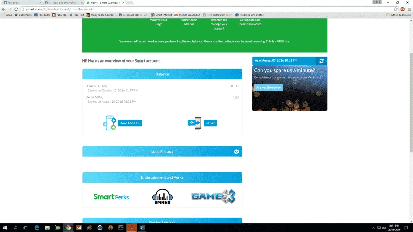Click the DATA MINS label
413x232 pixels.
coord(94,97)
